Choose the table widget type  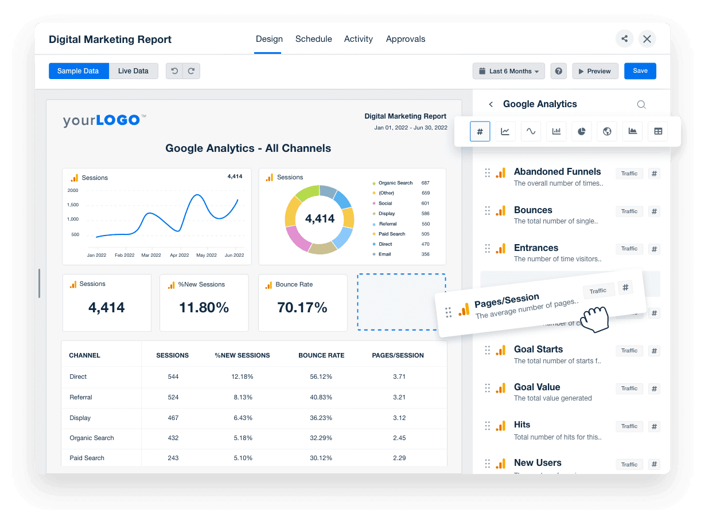coord(657,131)
